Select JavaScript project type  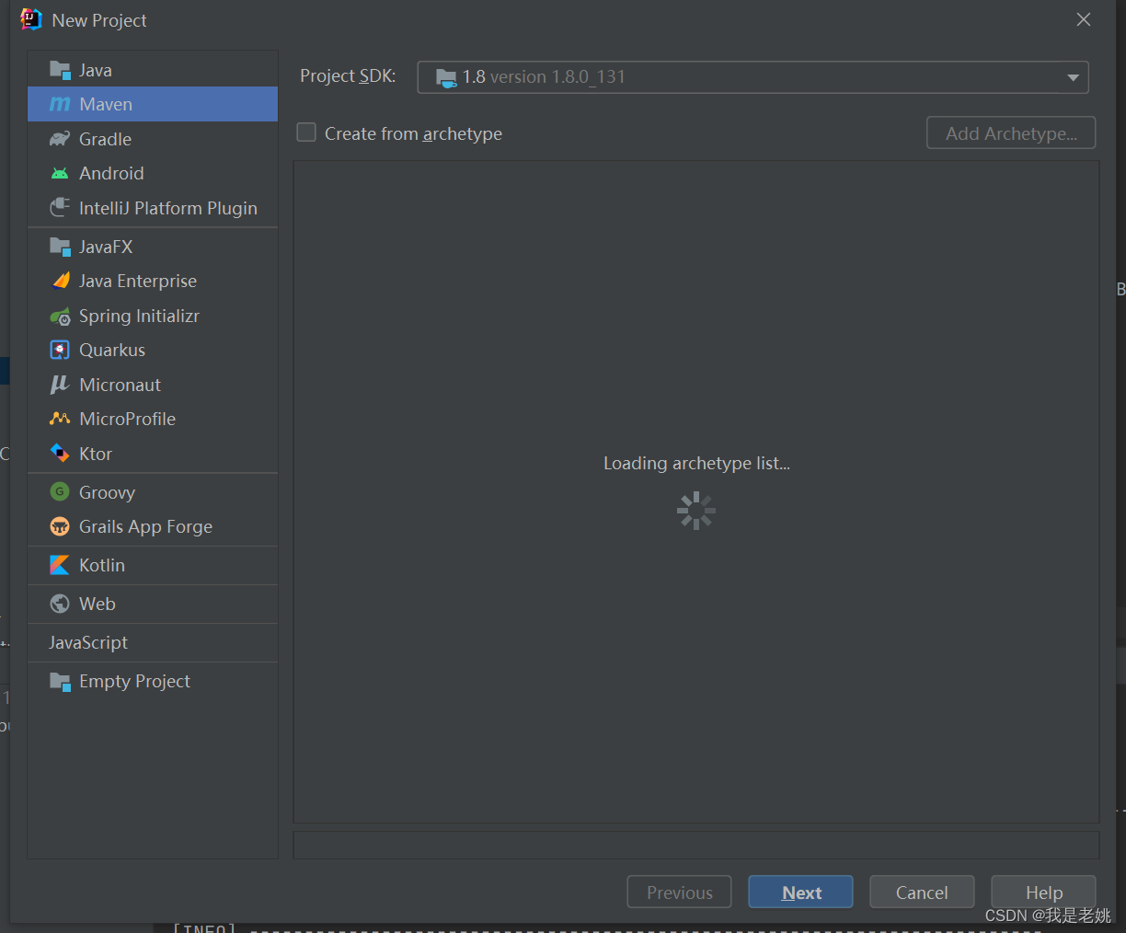pos(153,642)
